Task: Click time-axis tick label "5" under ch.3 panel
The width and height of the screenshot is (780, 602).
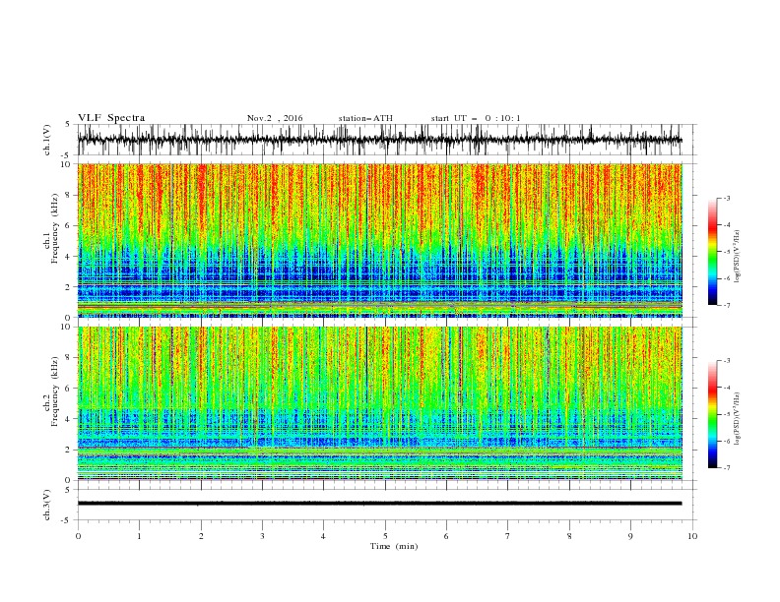Action: (385, 536)
